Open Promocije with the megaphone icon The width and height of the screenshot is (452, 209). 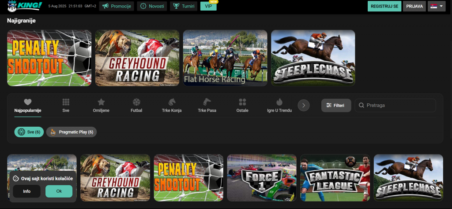[x=117, y=6]
